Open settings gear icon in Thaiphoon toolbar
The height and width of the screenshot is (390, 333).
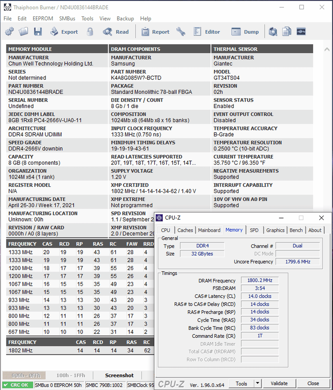(9, 32)
